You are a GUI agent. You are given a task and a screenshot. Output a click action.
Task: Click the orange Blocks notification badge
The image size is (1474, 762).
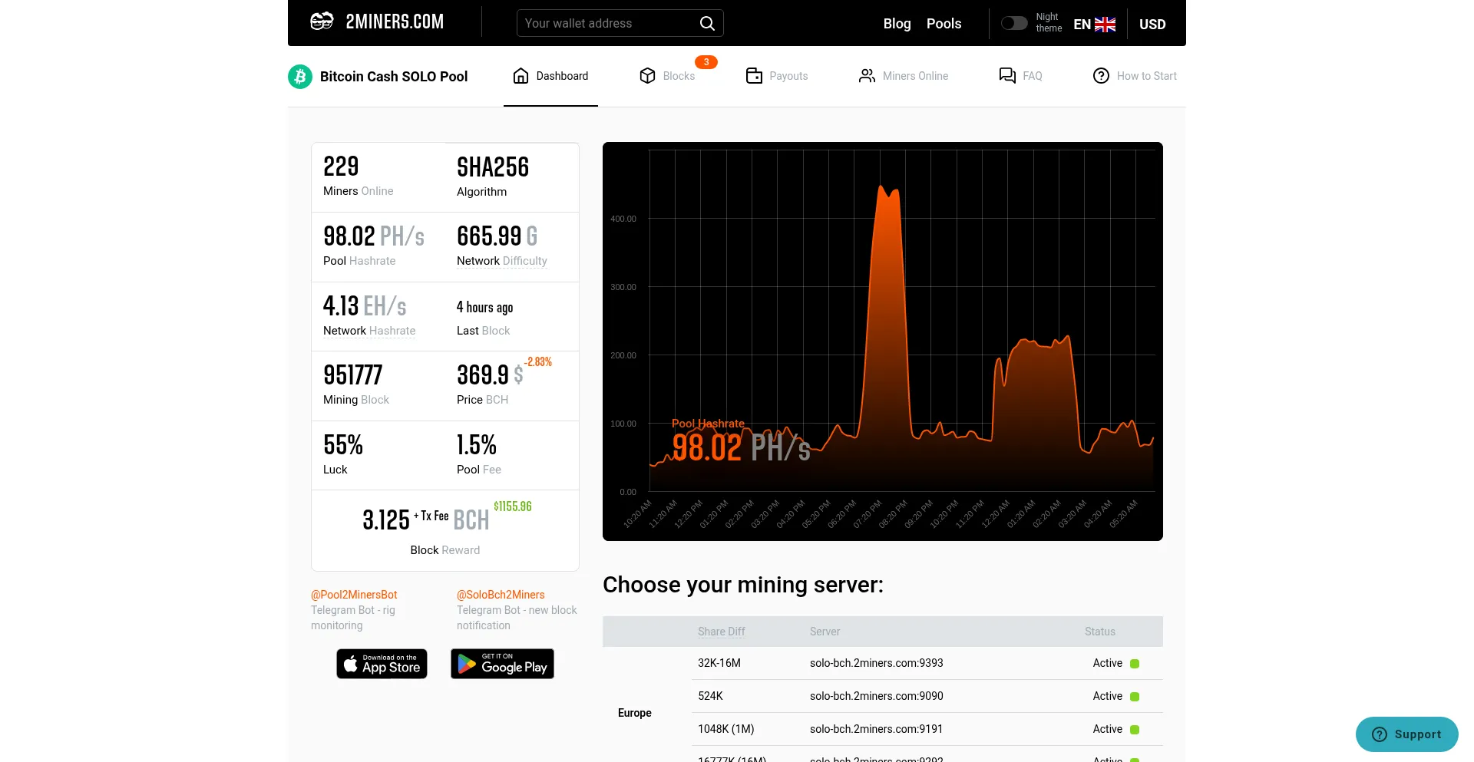706,62
